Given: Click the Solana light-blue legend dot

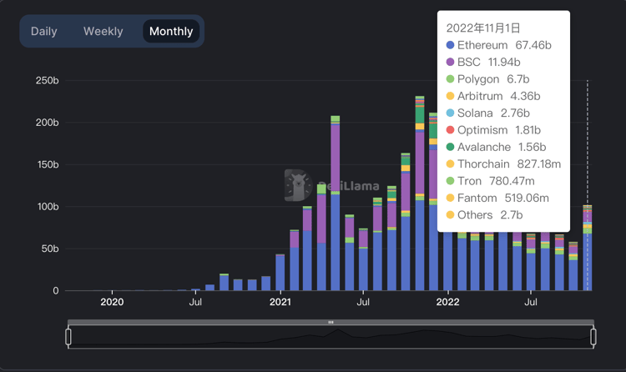Looking at the screenshot, I should point(450,113).
